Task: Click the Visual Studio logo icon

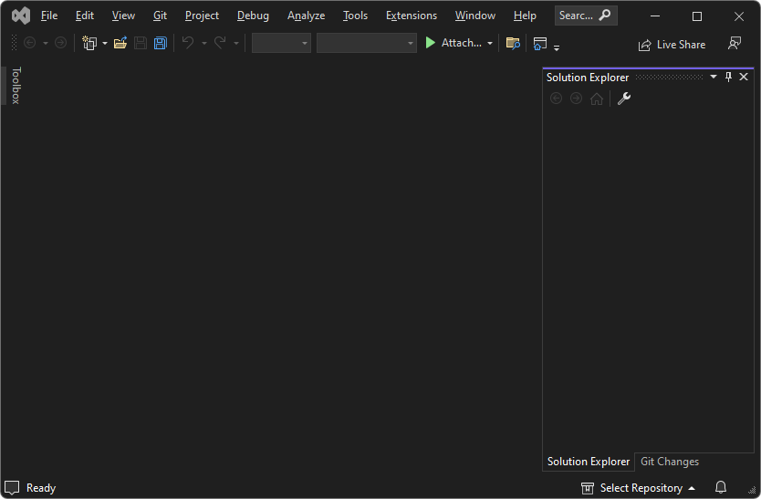Action: (x=21, y=16)
